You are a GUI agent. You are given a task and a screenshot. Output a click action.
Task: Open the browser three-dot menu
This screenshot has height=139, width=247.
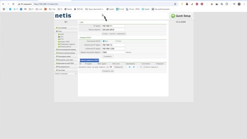pyautogui.click(x=244, y=4)
